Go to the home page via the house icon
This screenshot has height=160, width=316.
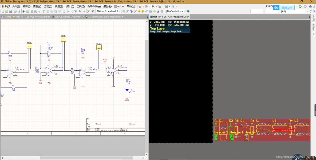[310, 6]
